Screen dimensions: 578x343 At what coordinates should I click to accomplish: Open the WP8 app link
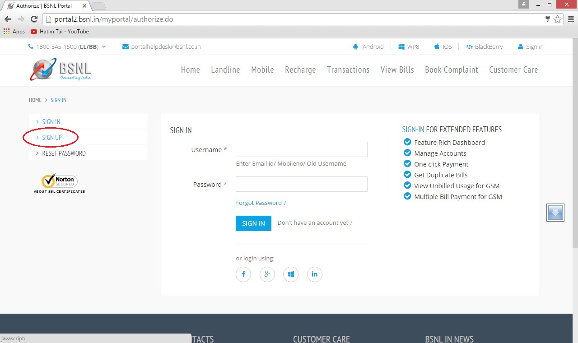point(409,46)
